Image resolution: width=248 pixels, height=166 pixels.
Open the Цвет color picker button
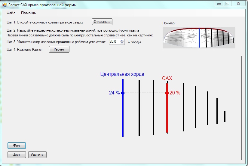[17, 155]
